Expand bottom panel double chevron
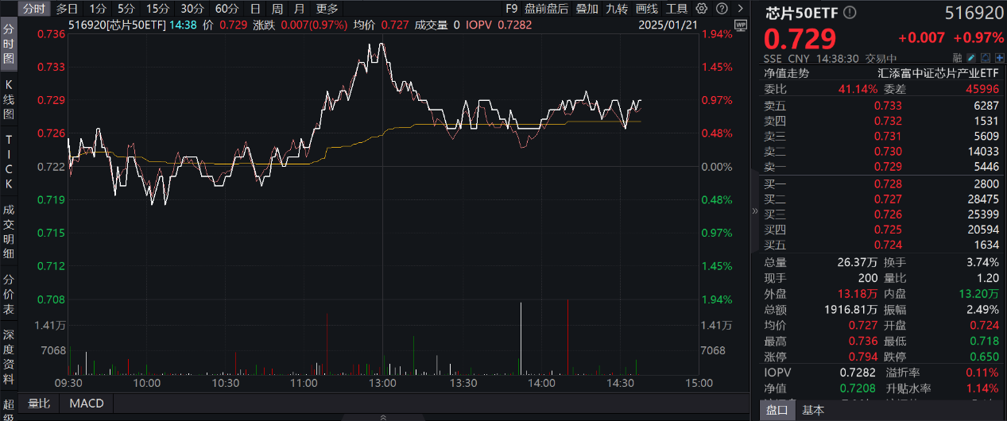This screenshot has width=1007, height=421. coord(382,416)
